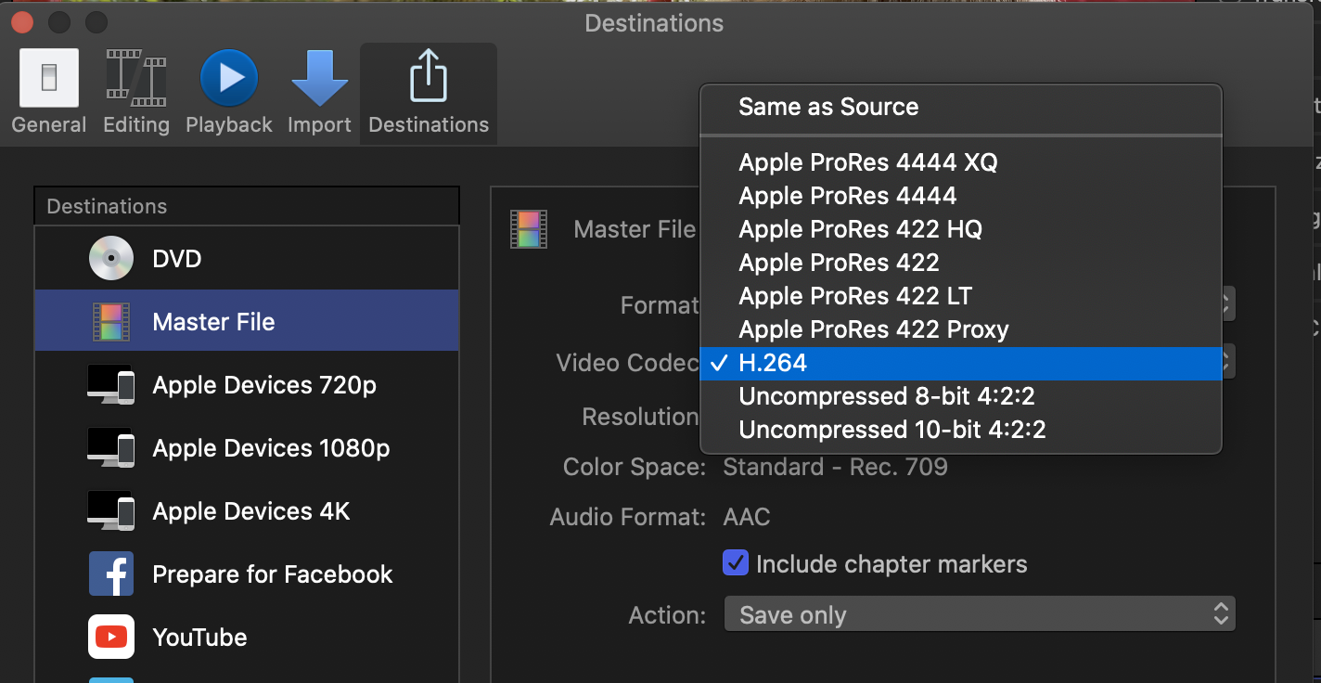Click the Import preferences arrow icon
Viewport: 1321px width, 683px height.
[319, 79]
